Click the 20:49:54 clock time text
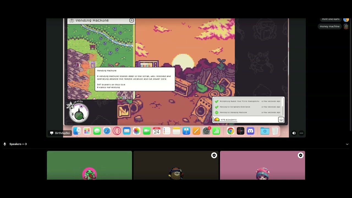The width and height of the screenshot is (352, 198). click(78, 102)
